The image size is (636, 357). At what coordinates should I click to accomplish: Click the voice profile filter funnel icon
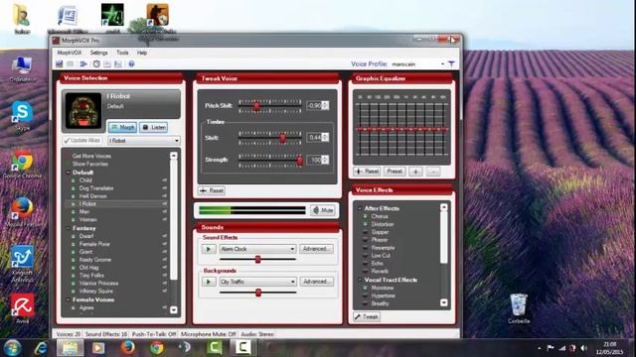pyautogui.click(x=451, y=63)
